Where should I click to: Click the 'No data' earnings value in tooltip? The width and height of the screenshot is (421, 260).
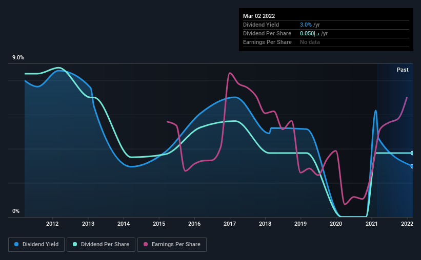pyautogui.click(x=310, y=42)
